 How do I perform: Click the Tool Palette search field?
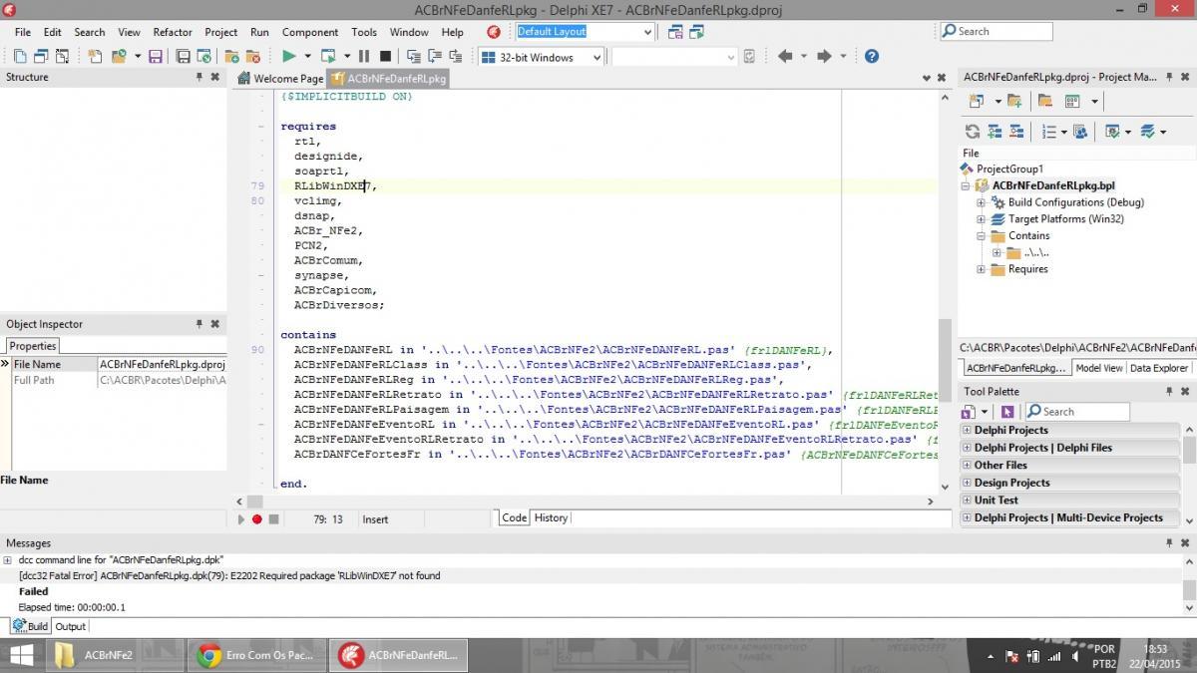(1077, 412)
